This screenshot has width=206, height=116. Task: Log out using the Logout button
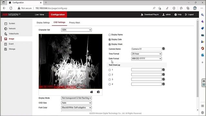189,15
